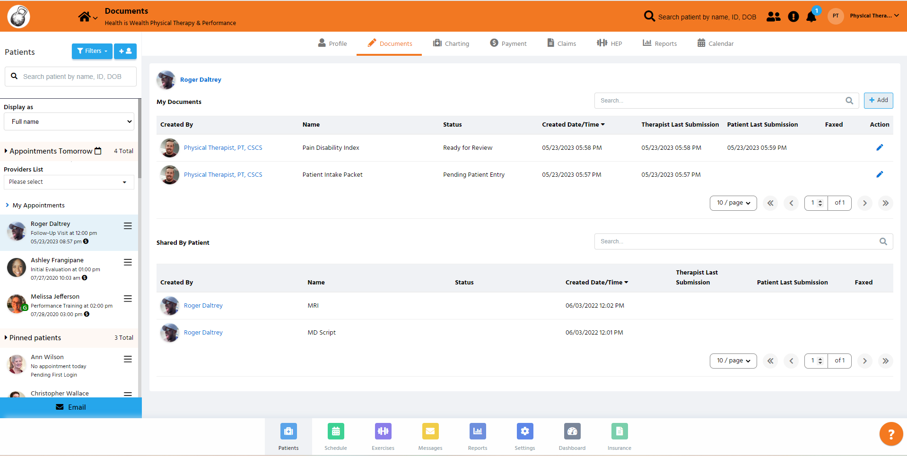Open Insurance in the bottom bar
This screenshot has width=907, height=456.
(x=619, y=436)
